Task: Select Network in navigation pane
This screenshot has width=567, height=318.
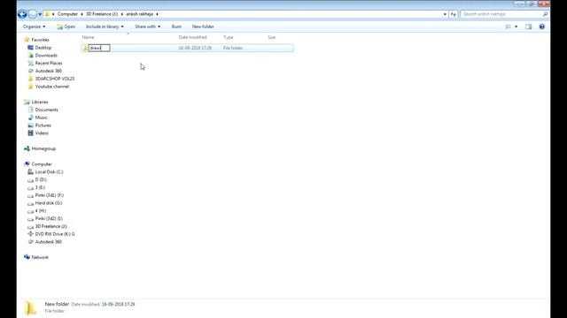Action: (x=40, y=257)
